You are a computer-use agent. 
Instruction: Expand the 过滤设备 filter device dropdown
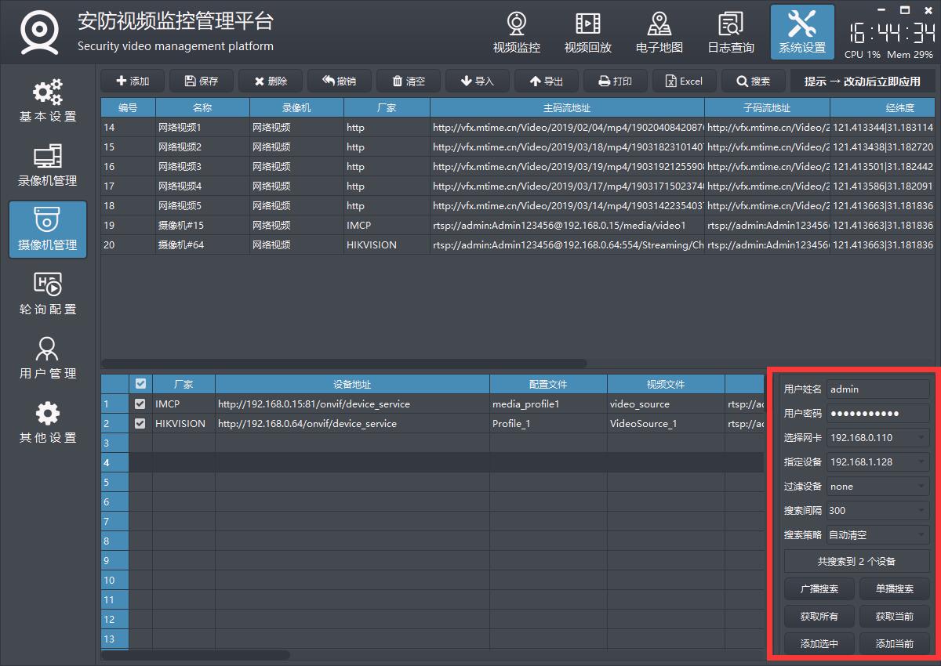[x=877, y=487]
